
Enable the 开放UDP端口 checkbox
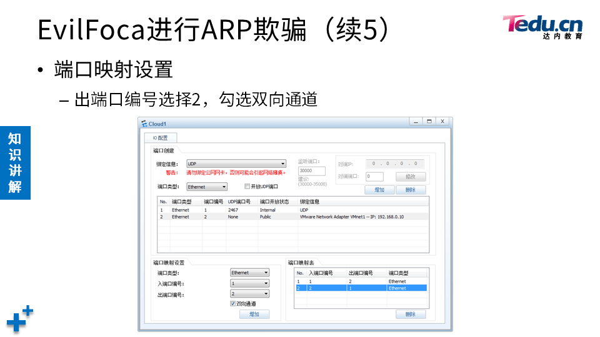pyautogui.click(x=247, y=187)
